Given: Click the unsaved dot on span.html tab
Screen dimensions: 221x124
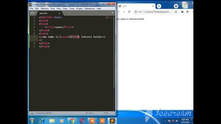Looking at the screenshot, I should point(59,13).
